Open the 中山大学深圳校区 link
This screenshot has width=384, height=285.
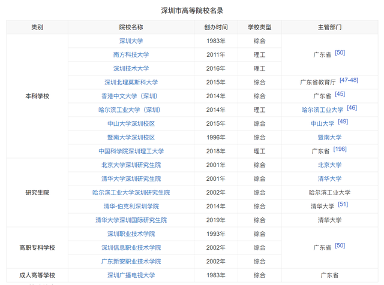click(x=131, y=124)
